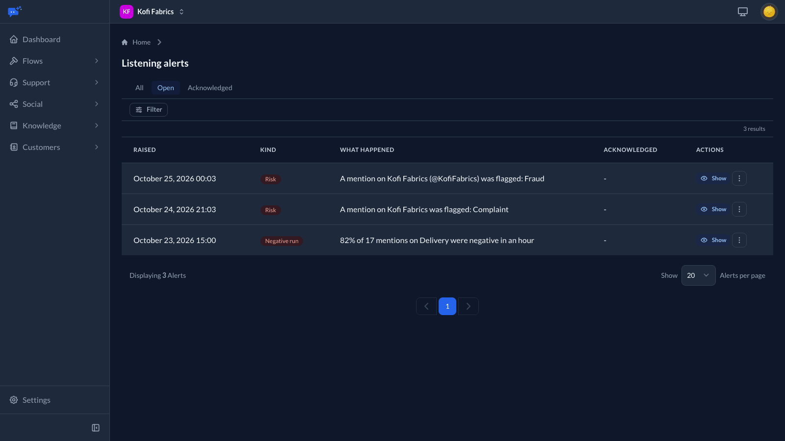The height and width of the screenshot is (441, 785).
Task: Switch to the Acknowledged tab
Action: click(210, 88)
